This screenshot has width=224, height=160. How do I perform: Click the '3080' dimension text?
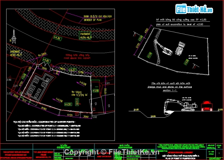click(86, 117)
